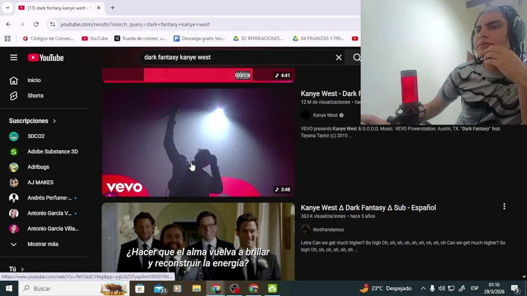Screen dimensions: 527x296
Task: Click the microphone tray icon
Action: 432,289
